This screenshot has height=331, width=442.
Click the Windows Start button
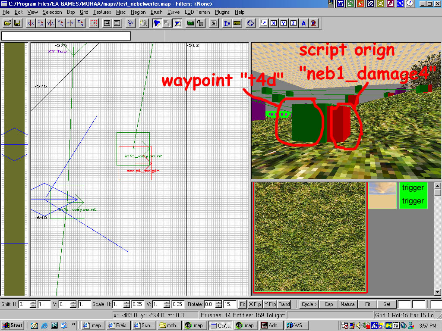(13, 325)
